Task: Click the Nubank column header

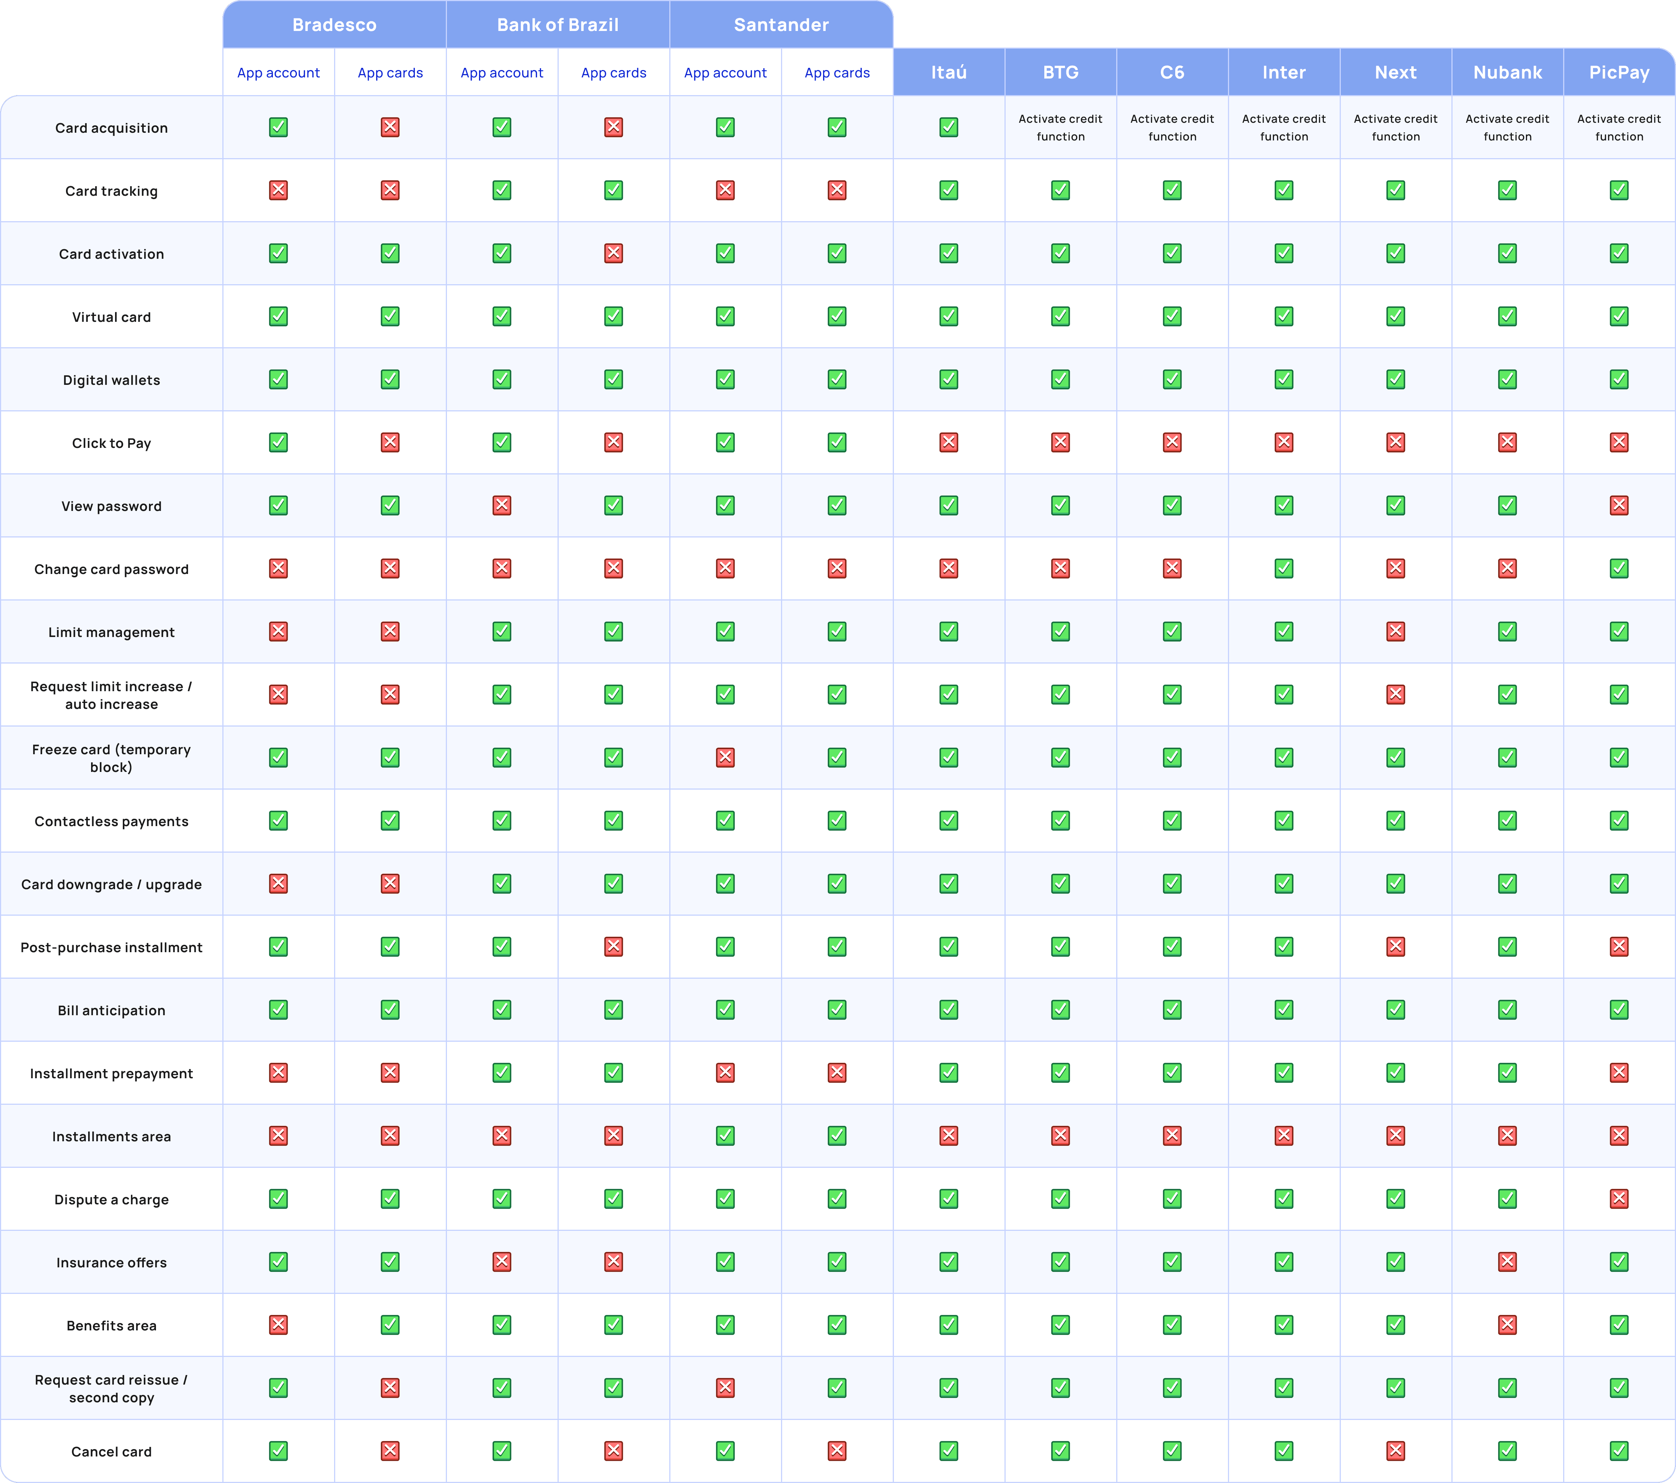Action: click(1507, 72)
